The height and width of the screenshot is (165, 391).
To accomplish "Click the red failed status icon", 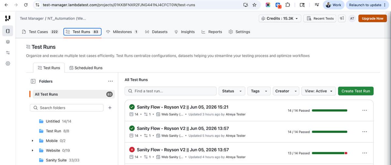I will click(132, 150).
